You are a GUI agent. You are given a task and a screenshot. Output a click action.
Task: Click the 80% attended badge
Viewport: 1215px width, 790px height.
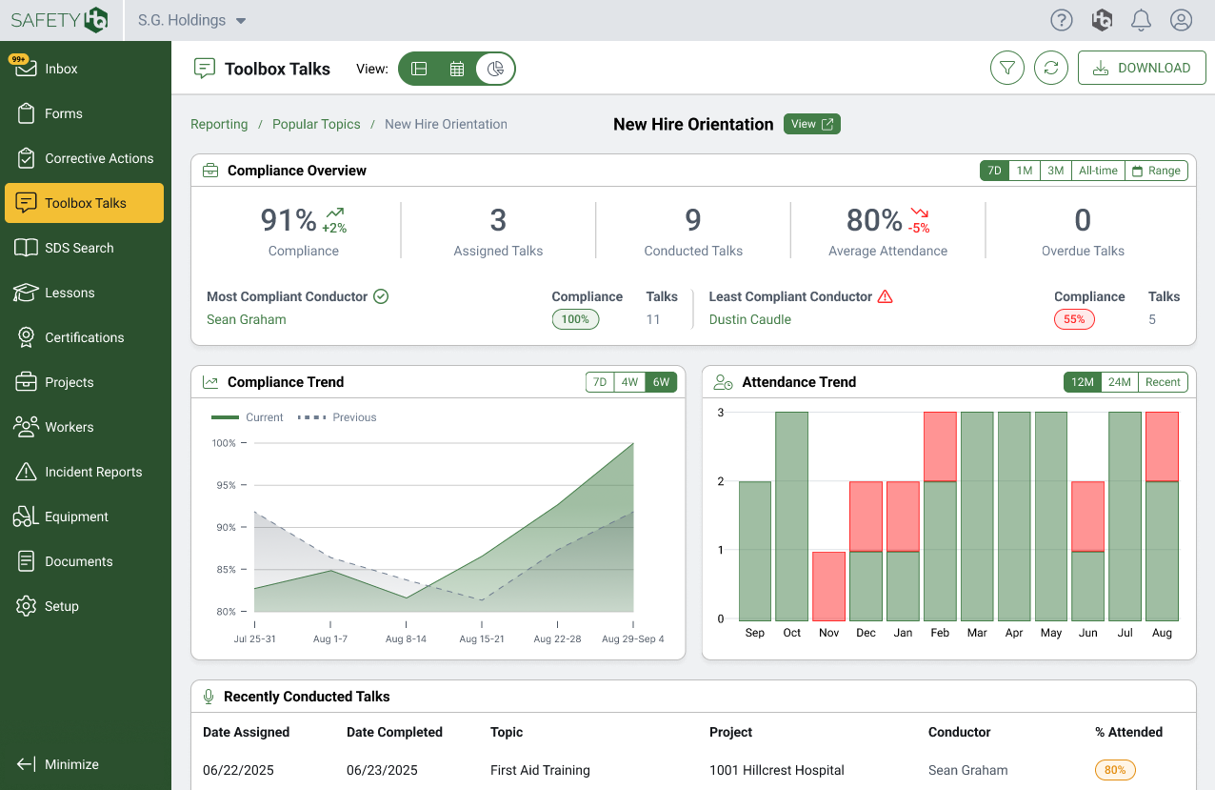pyautogui.click(x=1115, y=770)
